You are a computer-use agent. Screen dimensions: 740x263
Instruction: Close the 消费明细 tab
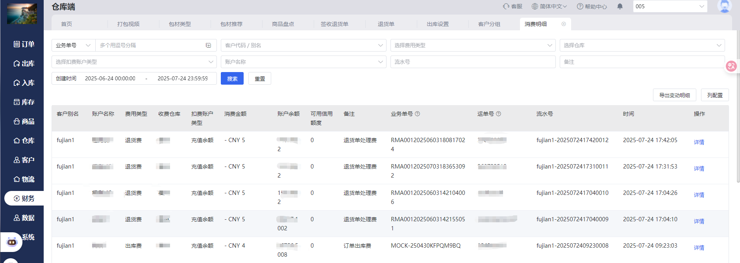[564, 24]
